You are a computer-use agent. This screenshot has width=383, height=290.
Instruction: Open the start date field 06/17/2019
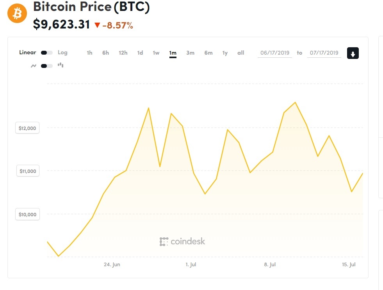pos(274,53)
